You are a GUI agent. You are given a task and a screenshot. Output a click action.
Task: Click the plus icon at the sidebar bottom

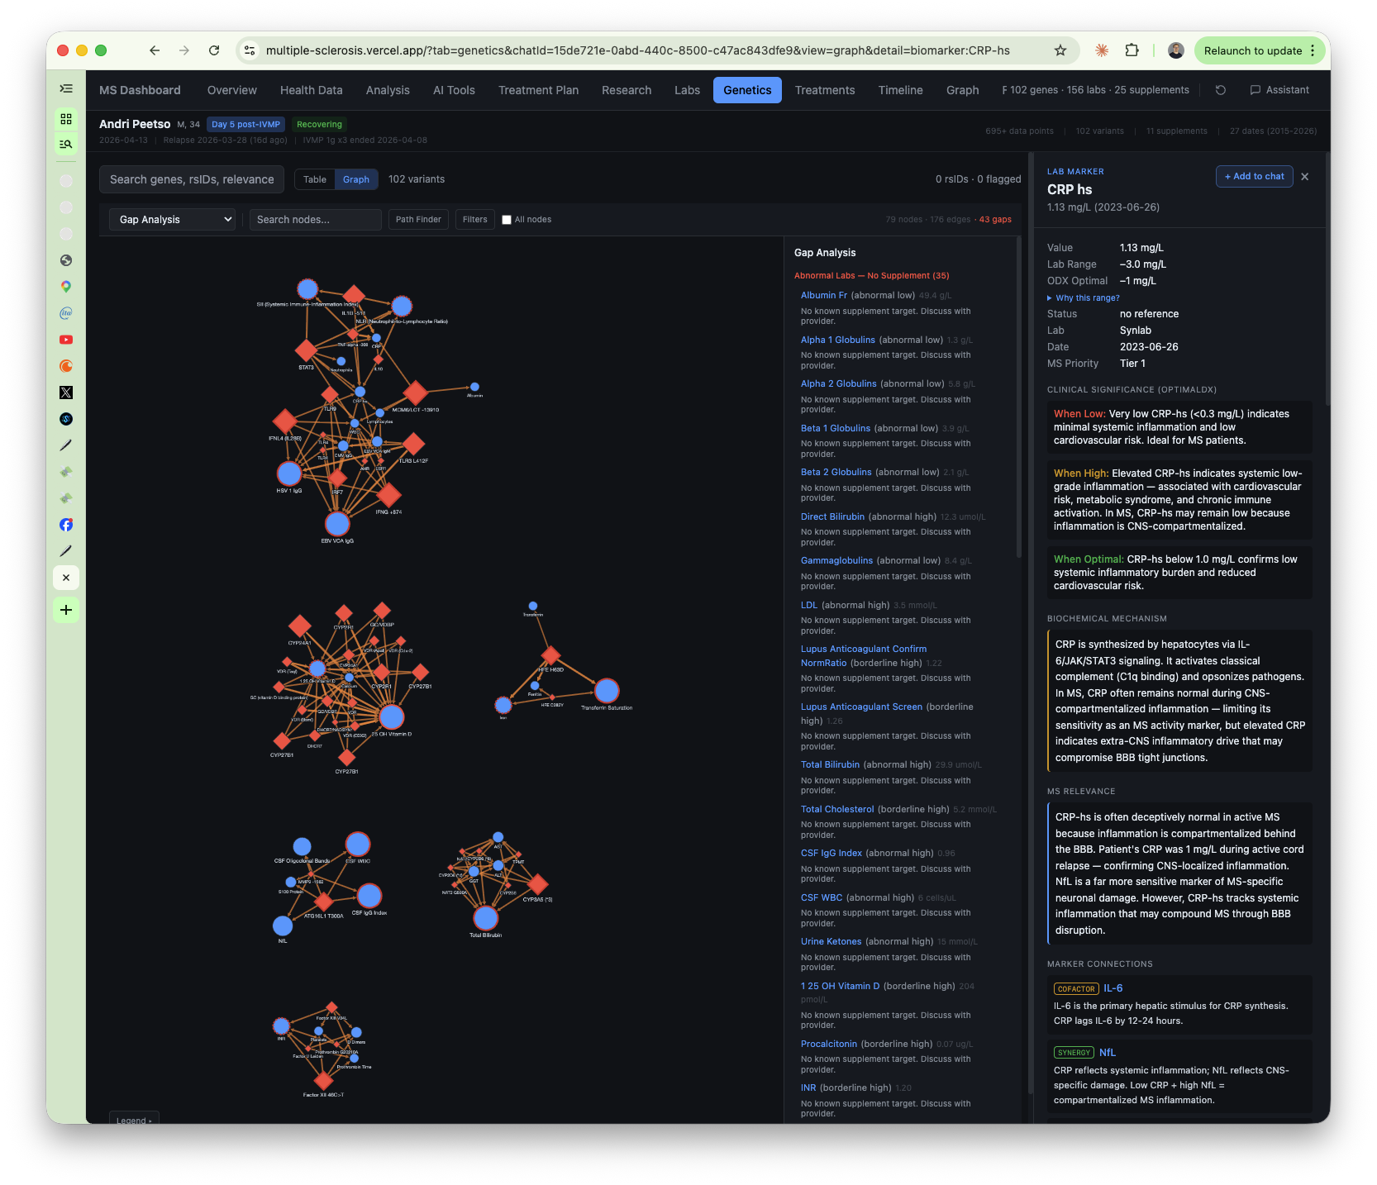point(66,610)
